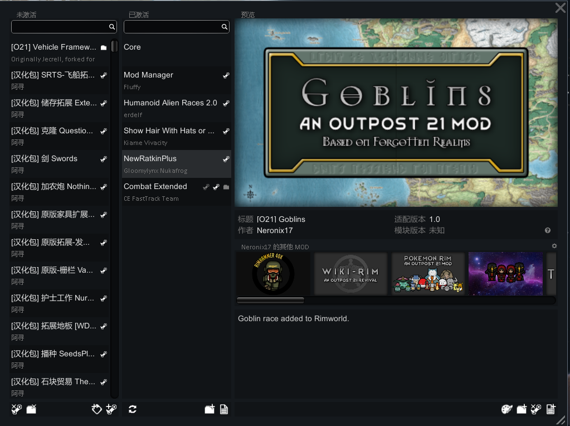Open the mod list file icon
This screenshot has width=570, height=426.
point(224,409)
